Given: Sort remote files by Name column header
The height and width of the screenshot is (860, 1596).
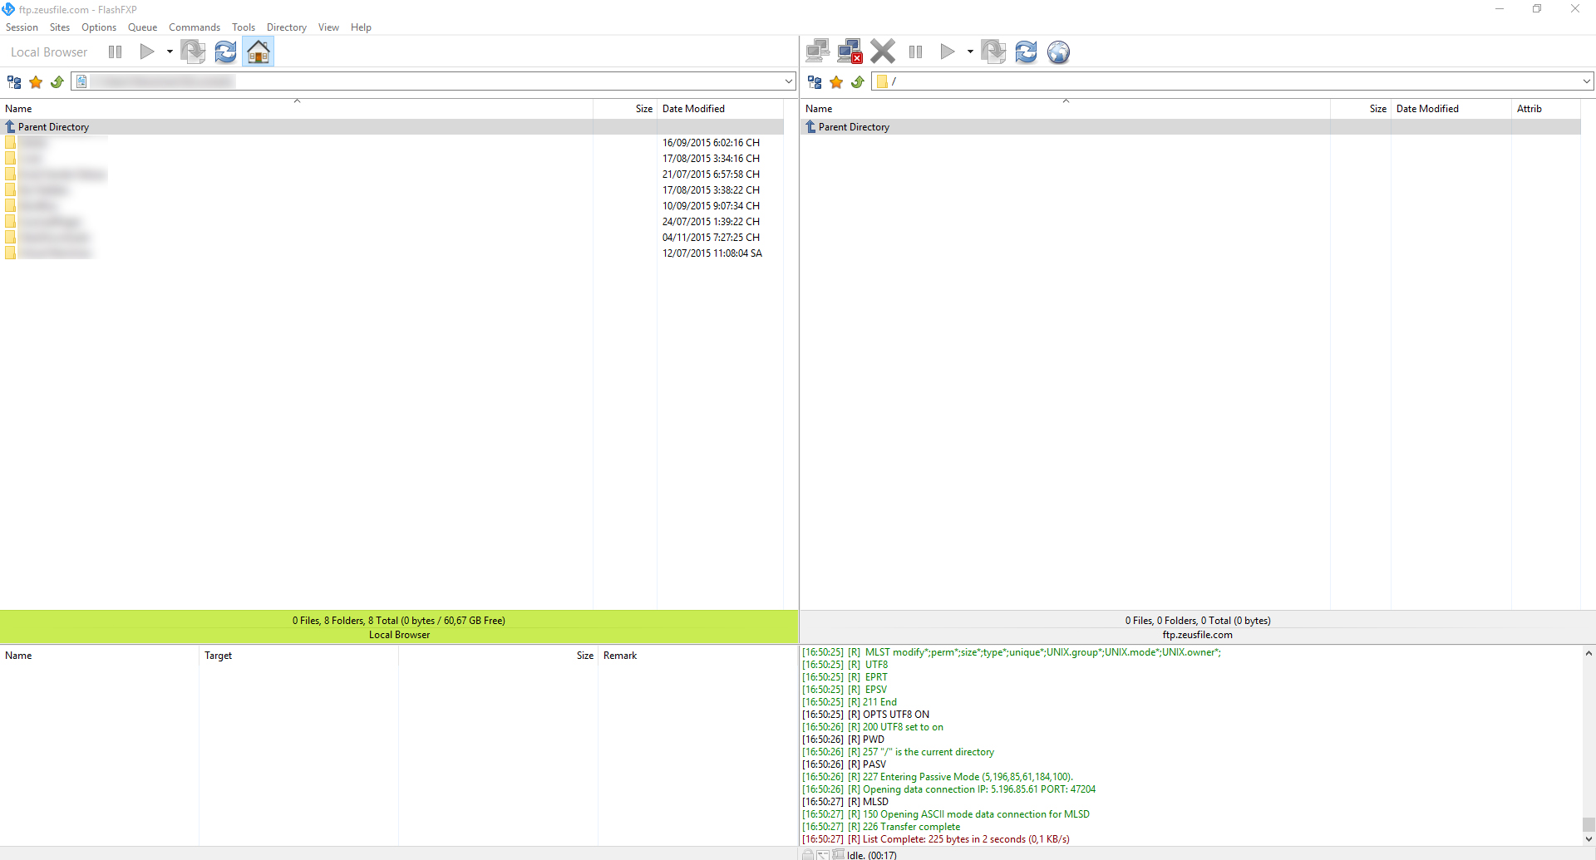Looking at the screenshot, I should coord(1065,109).
